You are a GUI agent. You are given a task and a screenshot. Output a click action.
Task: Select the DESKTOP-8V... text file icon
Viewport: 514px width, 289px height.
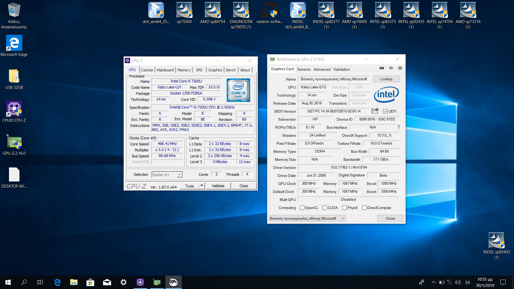pyautogui.click(x=14, y=178)
